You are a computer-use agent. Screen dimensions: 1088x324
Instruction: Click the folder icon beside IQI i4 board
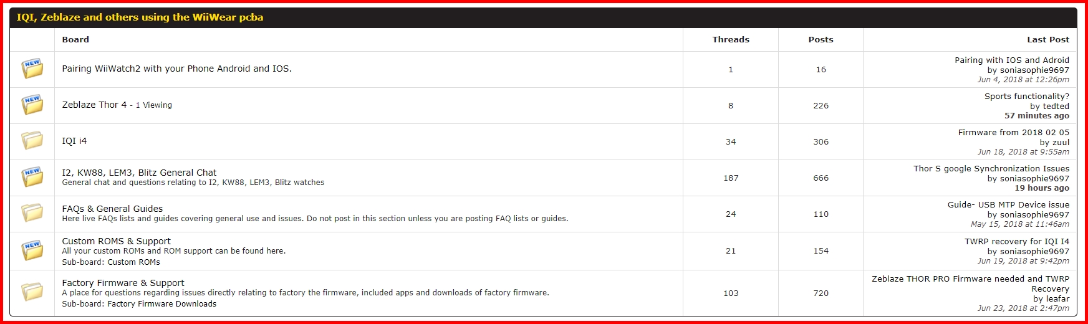(32, 141)
